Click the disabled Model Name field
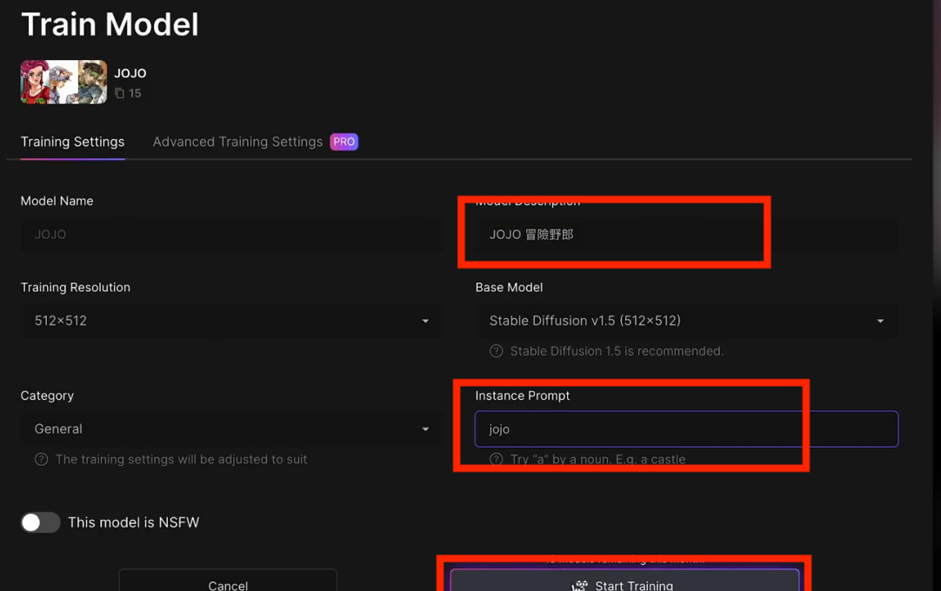Viewport: 941px width, 591px height. pos(231,235)
